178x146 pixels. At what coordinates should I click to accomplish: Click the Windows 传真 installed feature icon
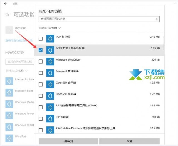click(x=9, y=127)
